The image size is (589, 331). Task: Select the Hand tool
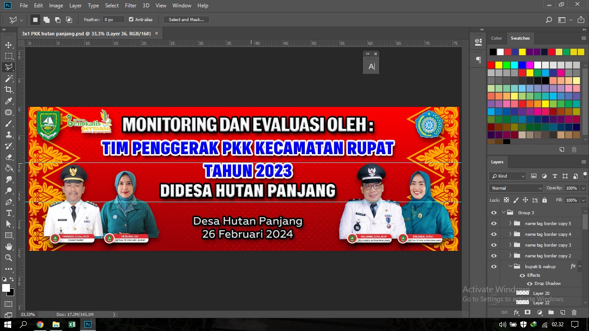pos(9,247)
